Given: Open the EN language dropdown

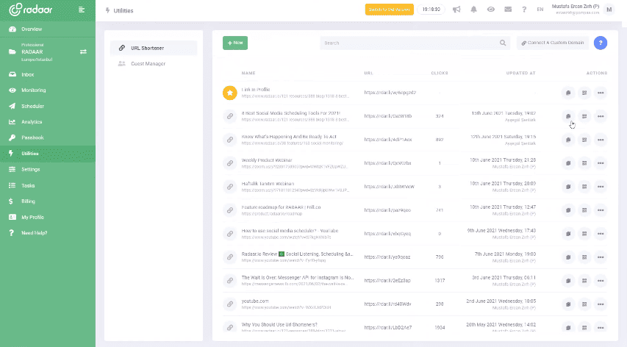Looking at the screenshot, I should coord(540,10).
